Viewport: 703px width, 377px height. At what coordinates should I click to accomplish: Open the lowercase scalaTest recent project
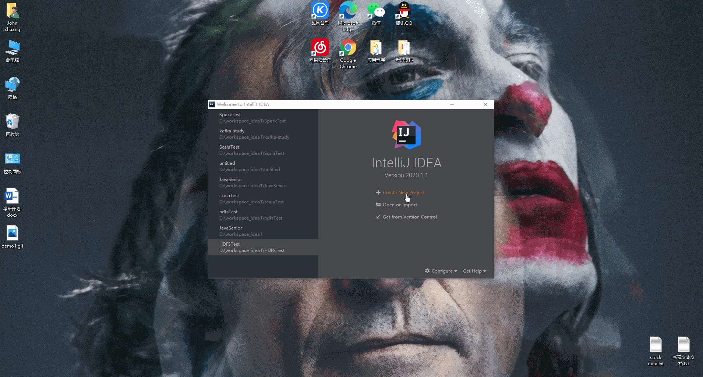pos(263,199)
